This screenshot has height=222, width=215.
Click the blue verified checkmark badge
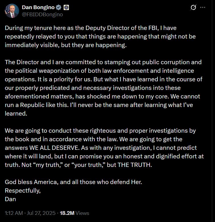click(59, 7)
